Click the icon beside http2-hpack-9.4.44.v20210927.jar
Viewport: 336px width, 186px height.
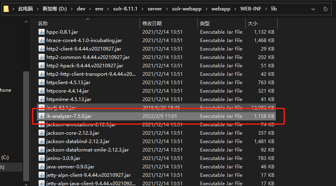click(x=41, y=65)
